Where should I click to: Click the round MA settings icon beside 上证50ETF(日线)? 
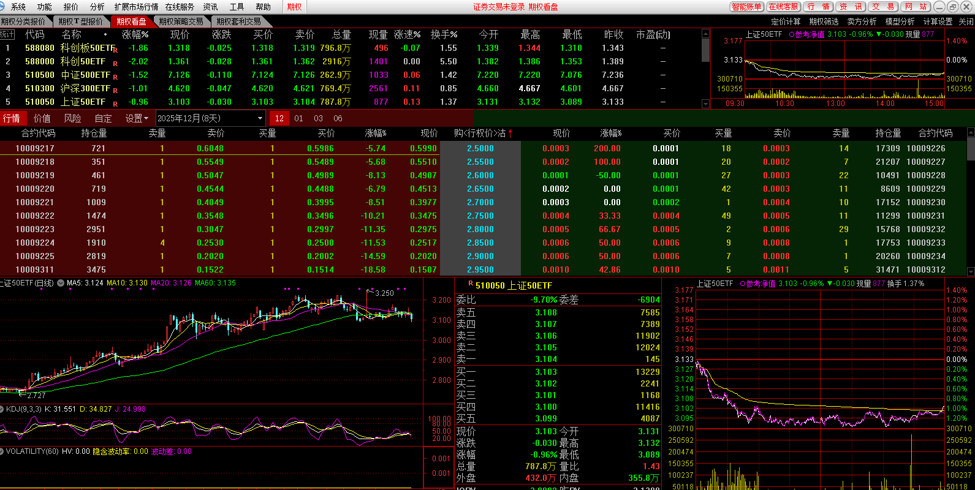point(61,284)
